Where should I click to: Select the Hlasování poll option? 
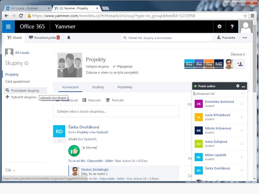92,100
